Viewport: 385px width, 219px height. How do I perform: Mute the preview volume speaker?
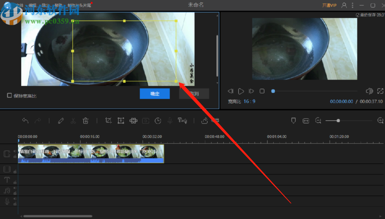369,91
